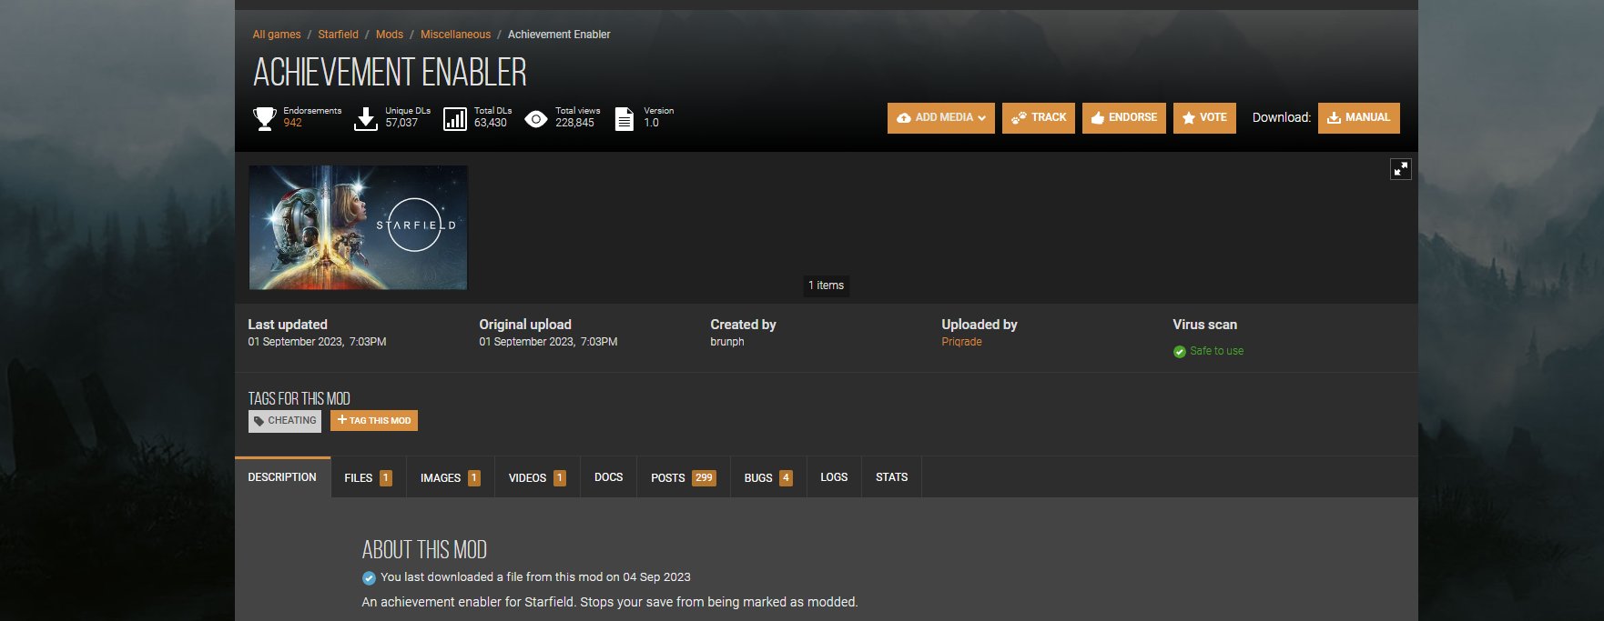Expand the image gallery fullscreen icon
Screen dimensions: 1604x621
click(1400, 169)
